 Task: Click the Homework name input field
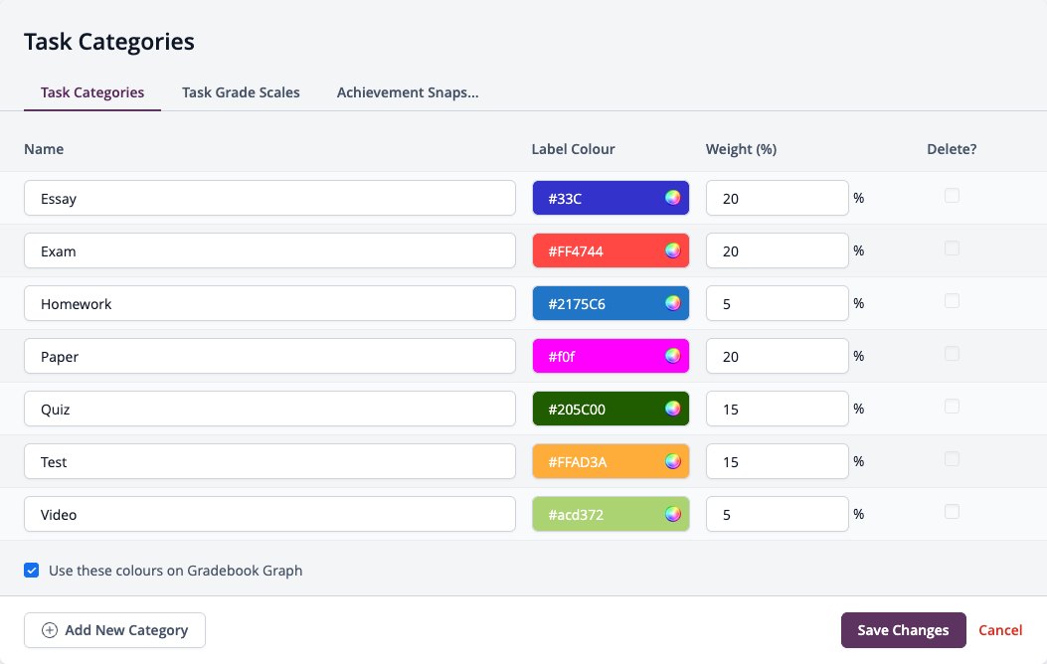pos(269,303)
